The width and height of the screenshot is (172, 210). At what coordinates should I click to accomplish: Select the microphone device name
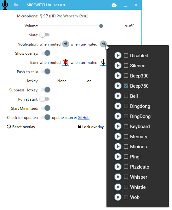click(64, 16)
